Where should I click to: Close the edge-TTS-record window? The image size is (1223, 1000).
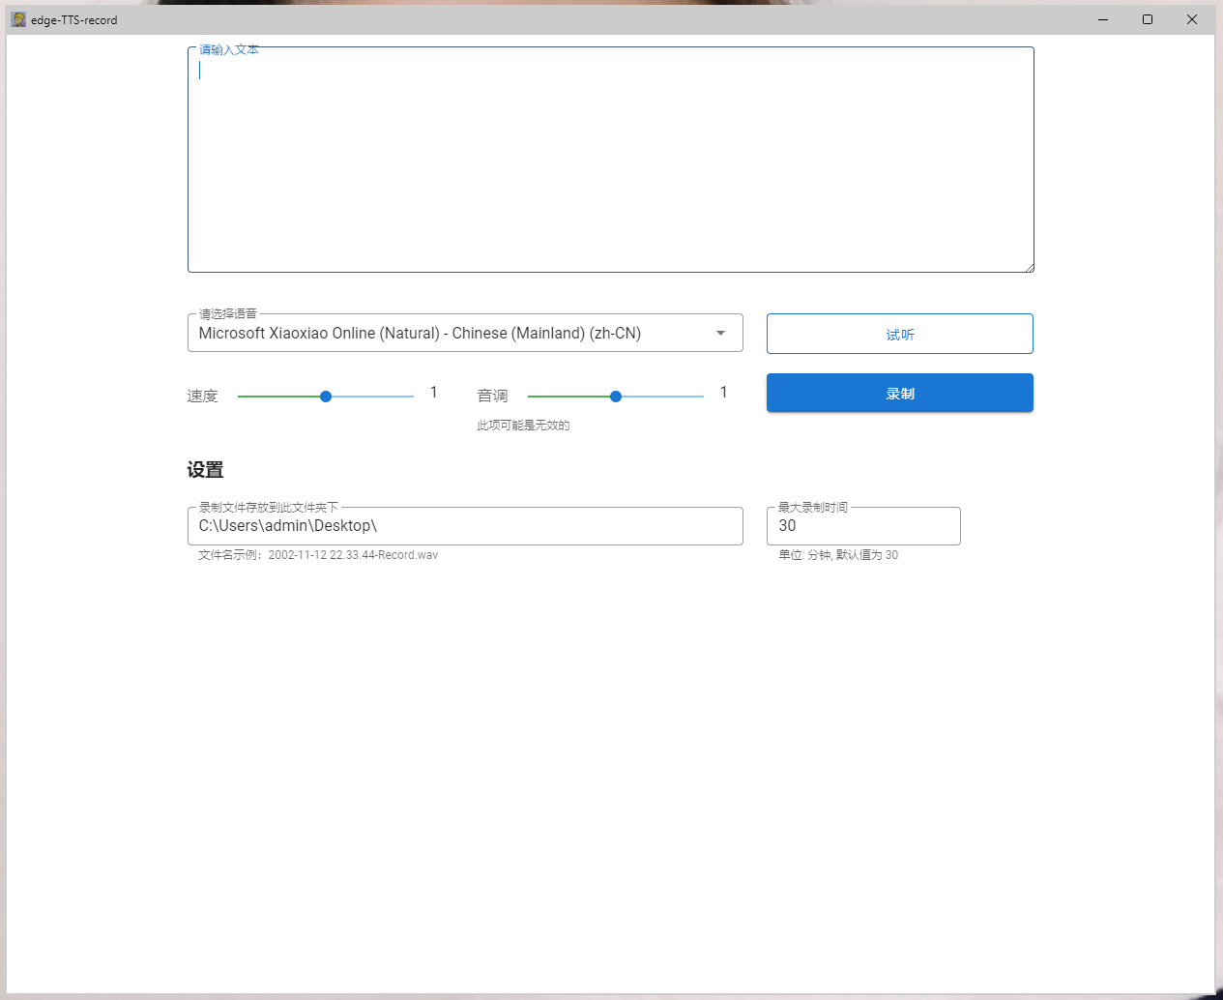tap(1192, 19)
